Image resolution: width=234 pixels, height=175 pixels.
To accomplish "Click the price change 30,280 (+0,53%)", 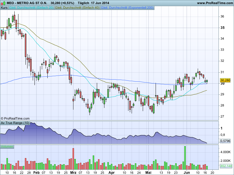I will click(62, 3).
